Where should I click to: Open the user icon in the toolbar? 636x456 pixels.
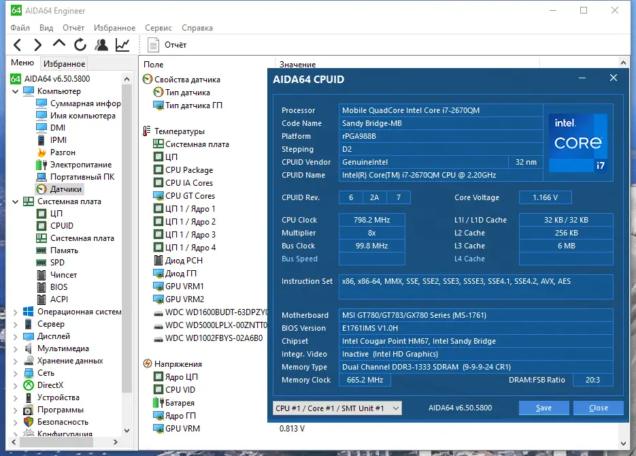click(x=101, y=45)
